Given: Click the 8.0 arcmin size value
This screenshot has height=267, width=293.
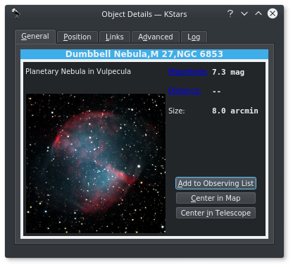Looking at the screenshot, I should 235,111.
